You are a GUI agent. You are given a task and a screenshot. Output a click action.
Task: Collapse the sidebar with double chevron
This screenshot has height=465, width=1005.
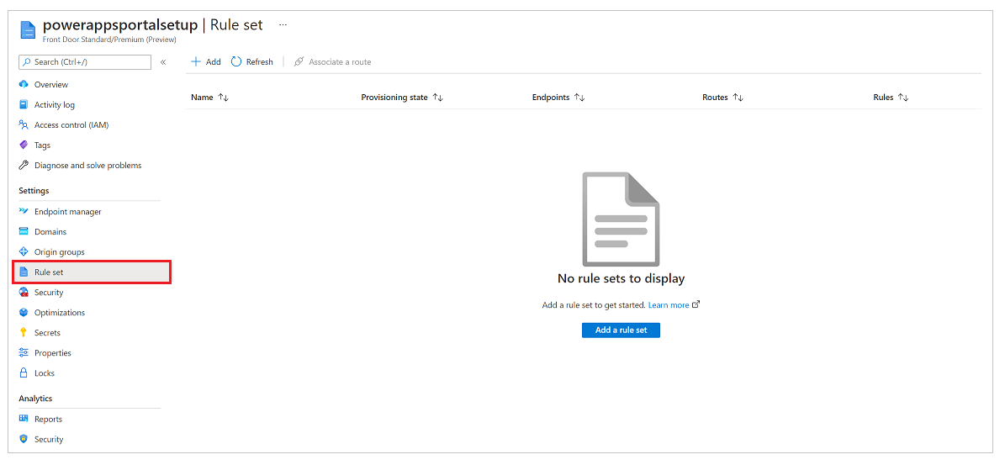pyautogui.click(x=163, y=62)
